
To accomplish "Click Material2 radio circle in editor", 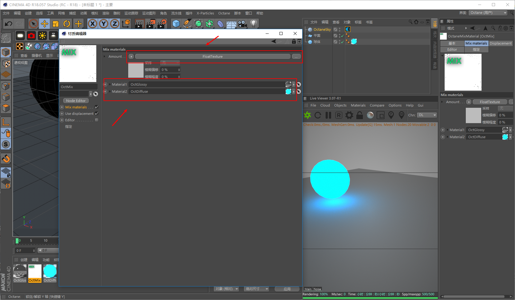I will point(105,92).
